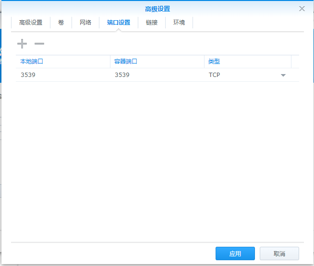Click the TCP value in 类型 column
This screenshot has height=266, width=314.
point(215,75)
